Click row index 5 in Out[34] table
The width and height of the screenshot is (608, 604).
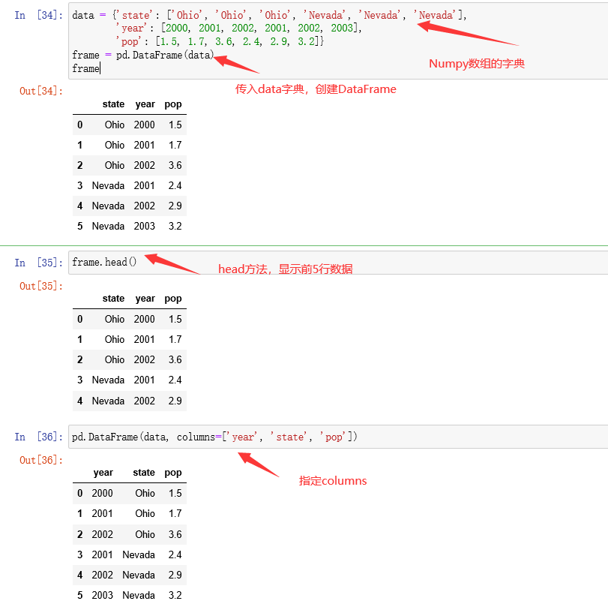(80, 226)
